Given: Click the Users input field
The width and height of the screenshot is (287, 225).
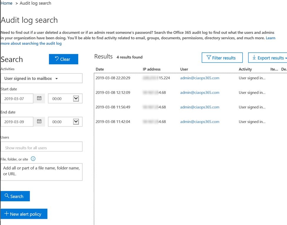Looking at the screenshot, I should 41,148.
